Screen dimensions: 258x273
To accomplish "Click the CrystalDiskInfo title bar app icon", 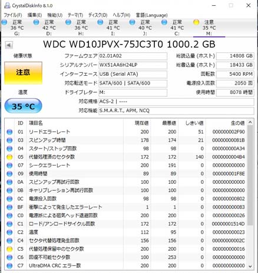I will click(x=7, y=5).
